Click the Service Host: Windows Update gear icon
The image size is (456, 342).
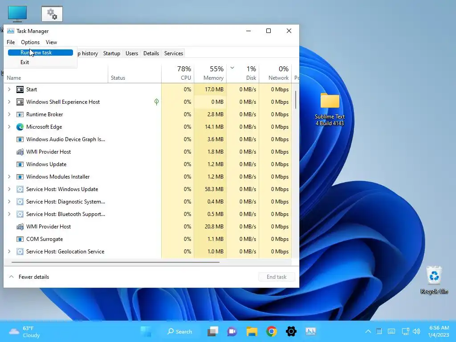click(20, 189)
